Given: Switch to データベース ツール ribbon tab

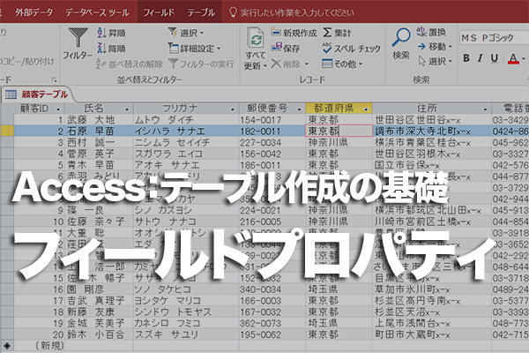Looking at the screenshot, I should click(97, 12).
